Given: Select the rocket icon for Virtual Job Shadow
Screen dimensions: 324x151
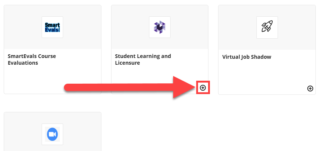Looking at the screenshot, I should coord(267,28).
